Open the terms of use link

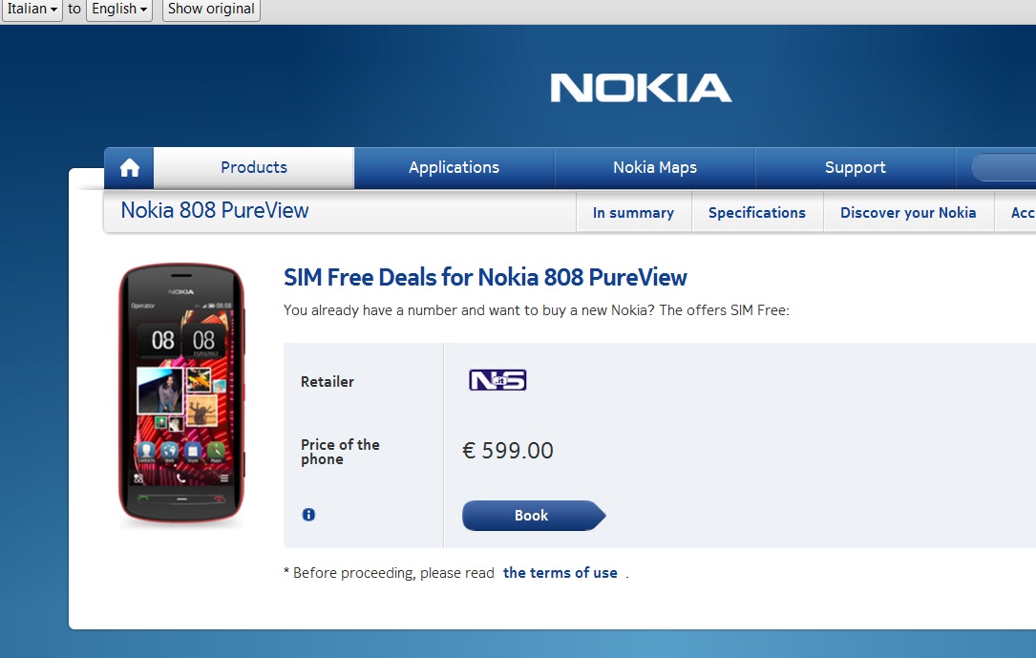point(560,572)
